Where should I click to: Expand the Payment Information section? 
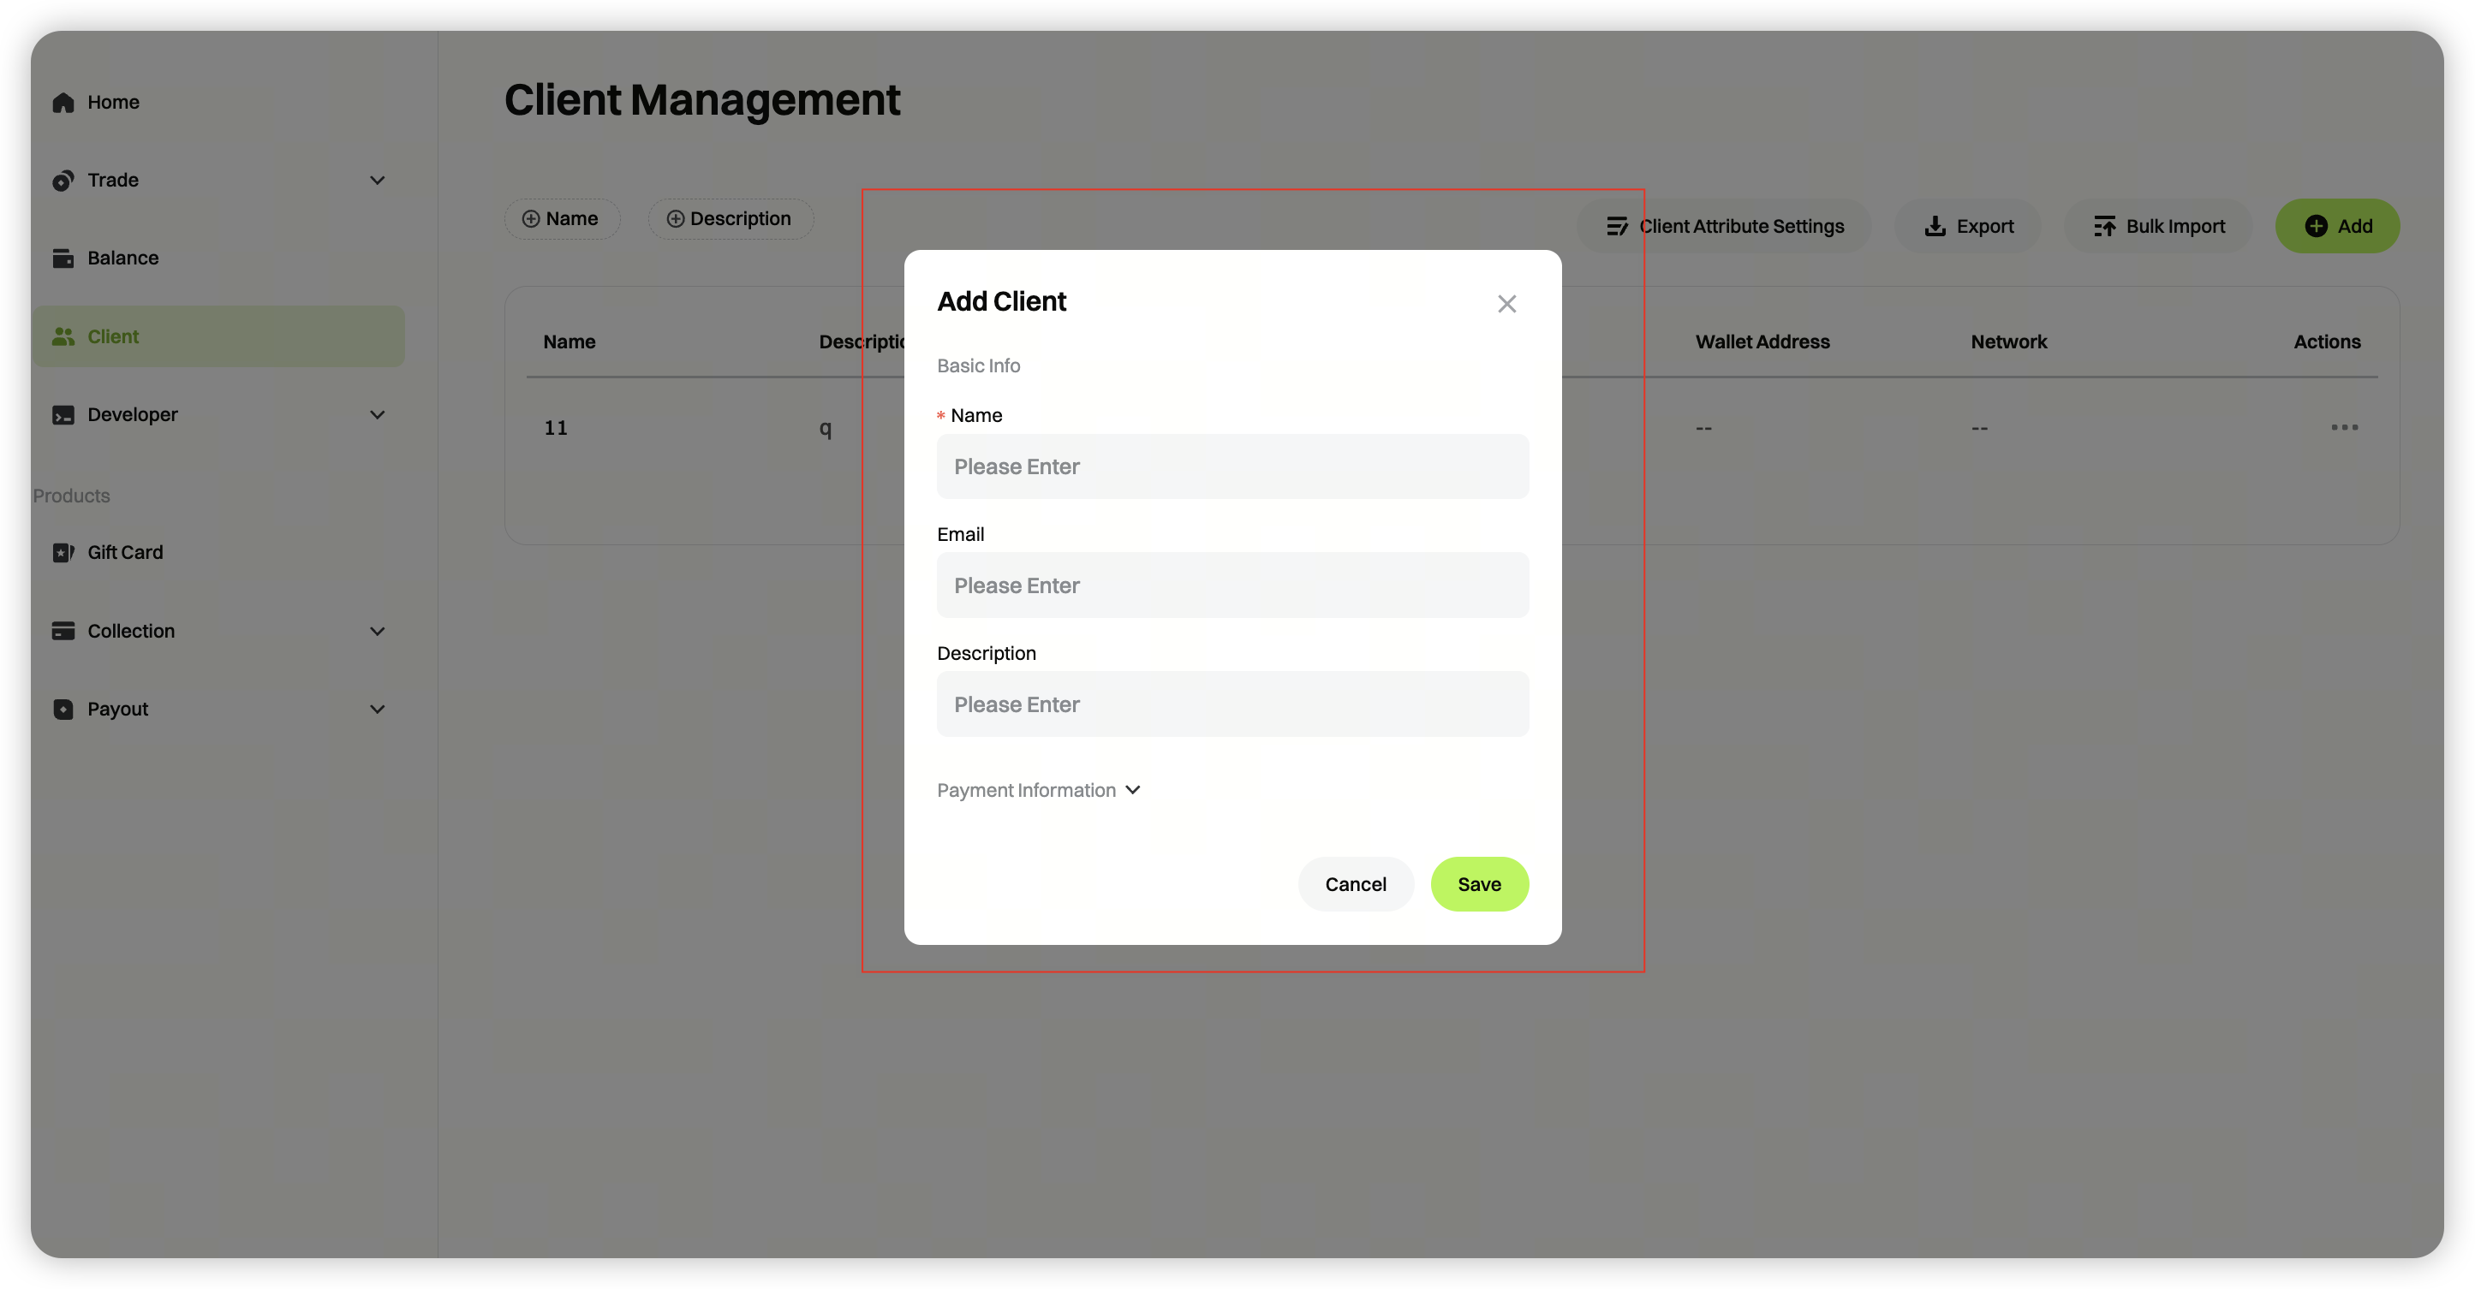point(1039,791)
